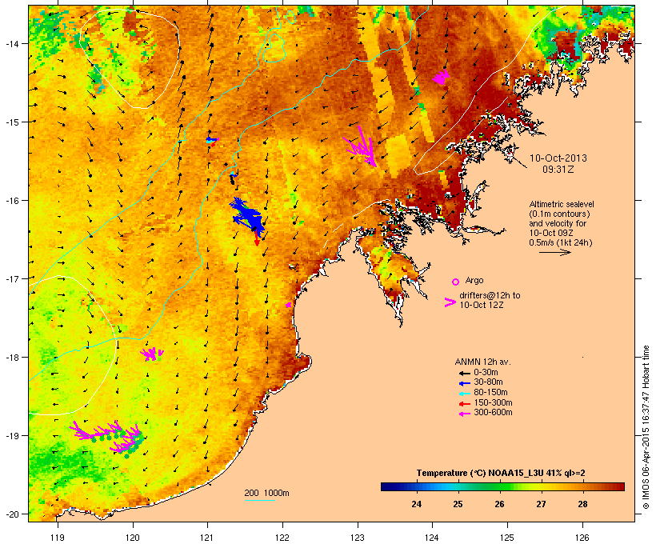Click the white sea-level contour loop near 120E 14S
The image size is (656, 544).
[130, 58]
